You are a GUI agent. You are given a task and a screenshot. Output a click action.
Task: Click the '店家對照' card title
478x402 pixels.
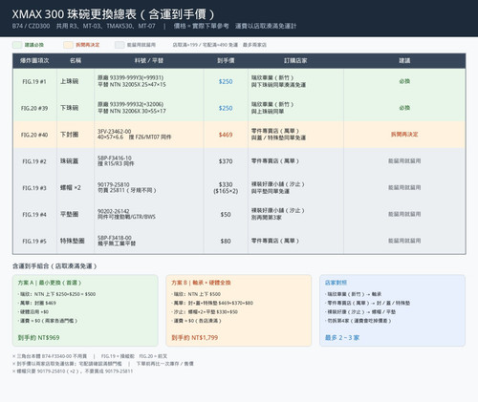click(336, 283)
